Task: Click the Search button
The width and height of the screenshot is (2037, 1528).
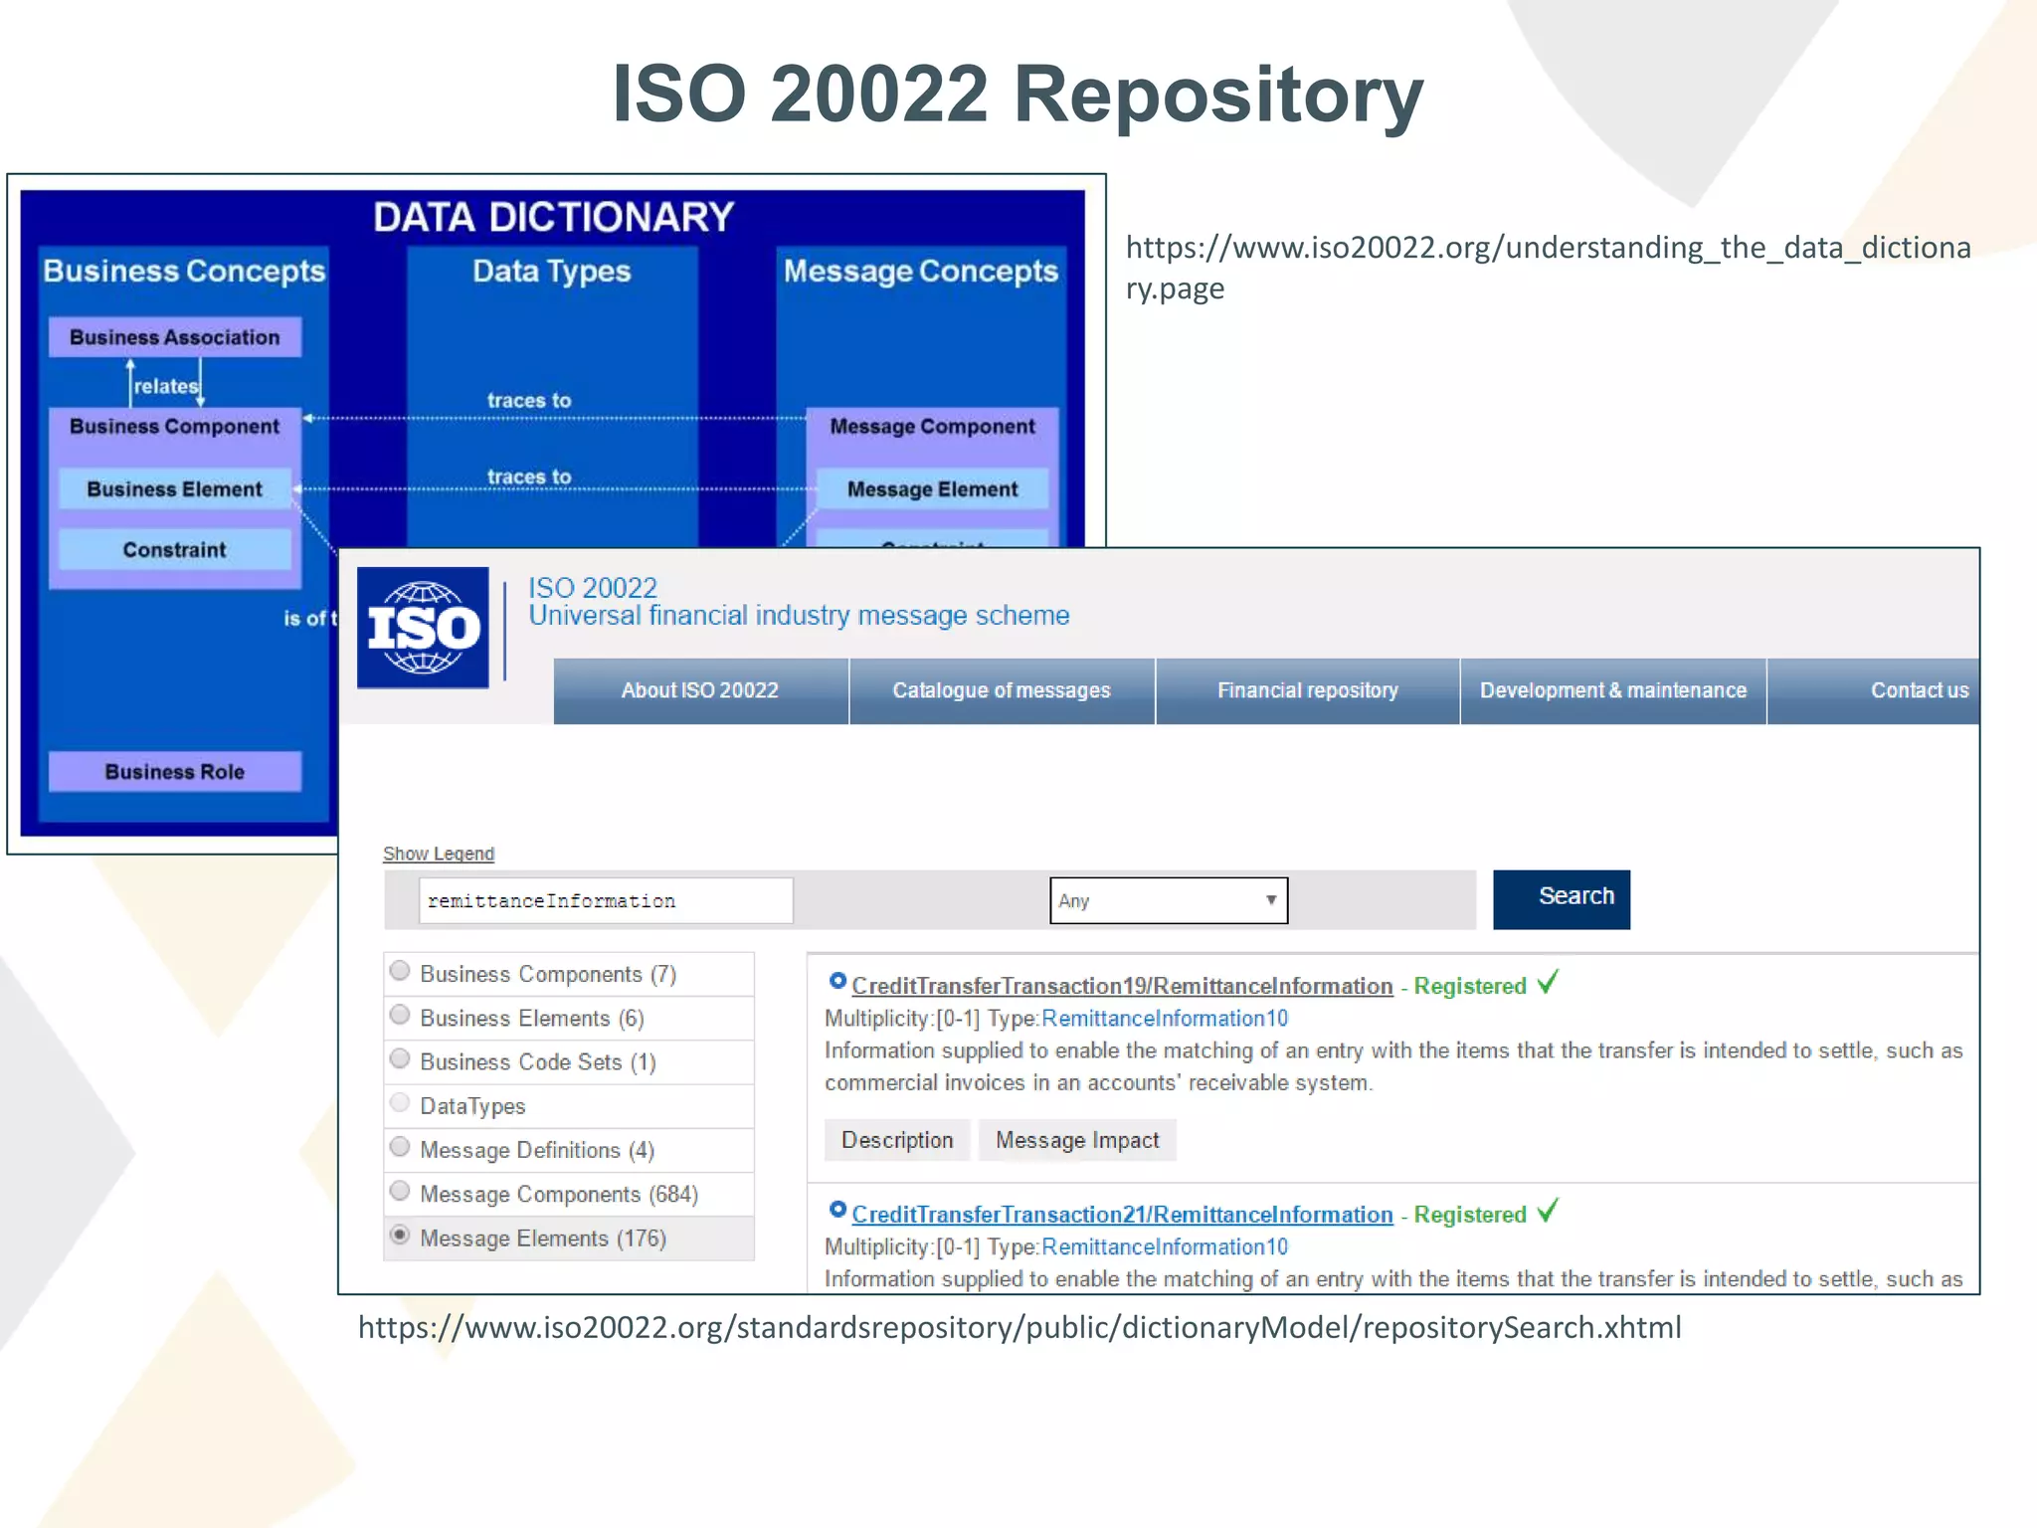Action: point(1562,899)
